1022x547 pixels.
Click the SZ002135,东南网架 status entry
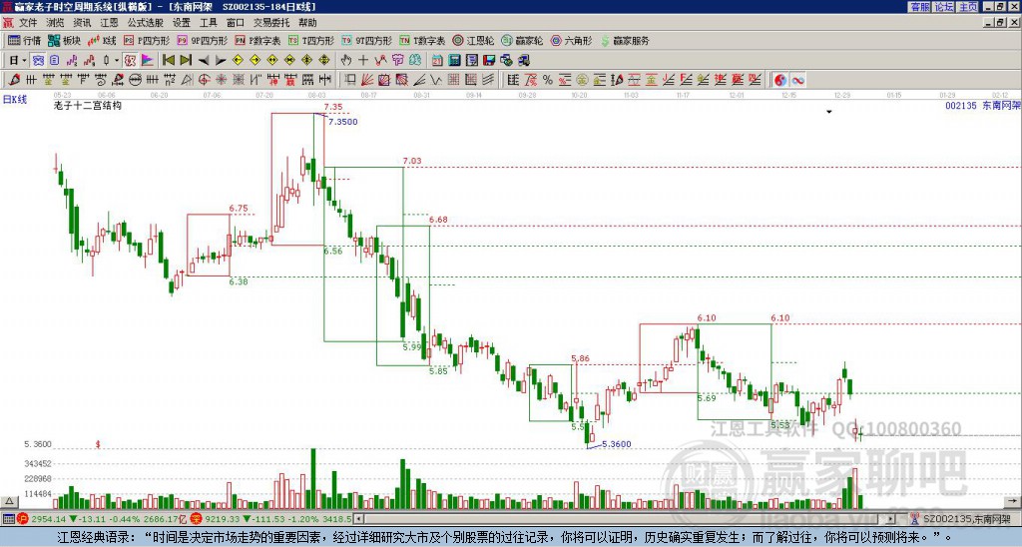point(966,519)
